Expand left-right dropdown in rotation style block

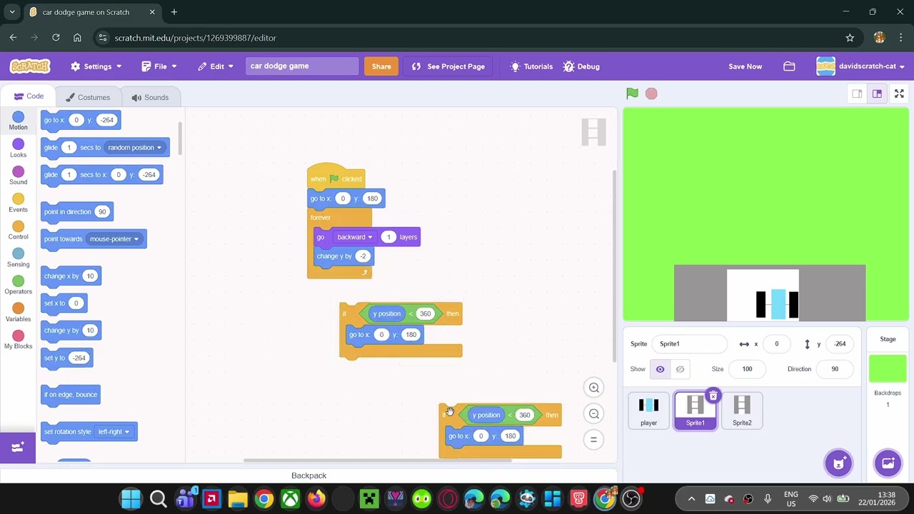point(114,432)
